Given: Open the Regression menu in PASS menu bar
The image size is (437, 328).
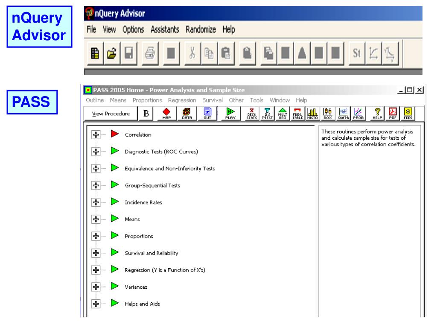Looking at the screenshot, I should pyautogui.click(x=182, y=100).
